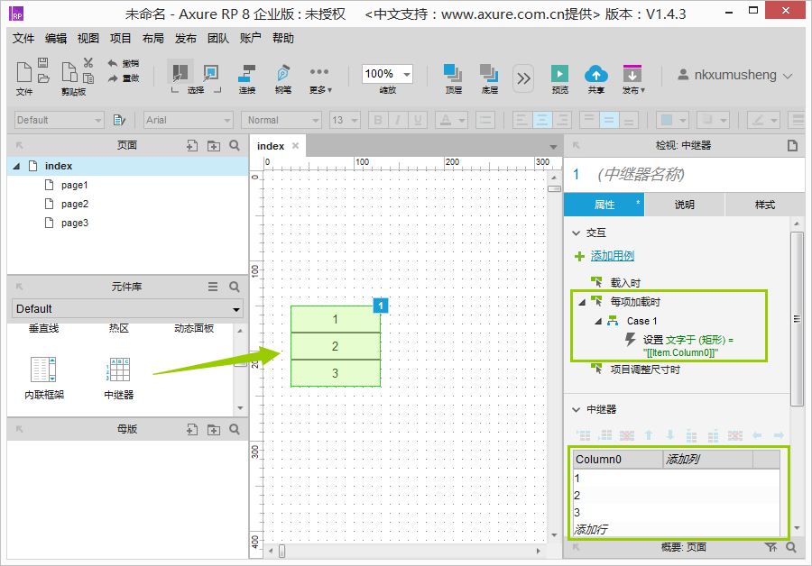The width and height of the screenshot is (812, 566).
Task: Click bring to front (顶层) icon
Action: tap(453, 73)
